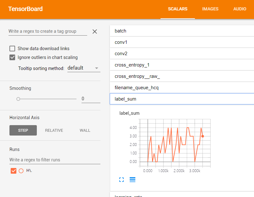Select only the H\. run radio circle

coord(21,171)
